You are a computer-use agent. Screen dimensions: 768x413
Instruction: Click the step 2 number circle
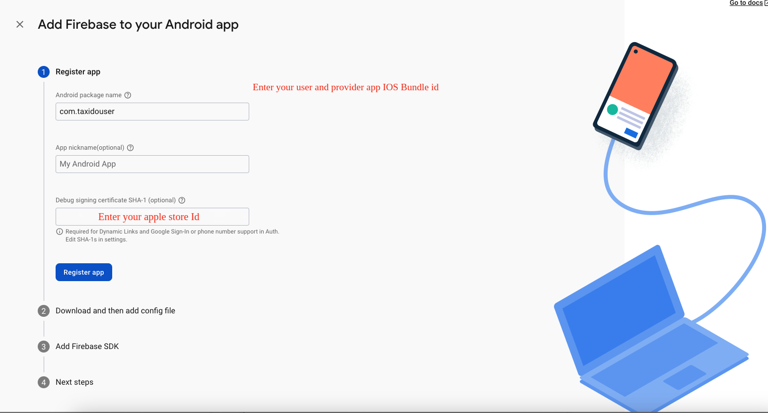click(44, 311)
